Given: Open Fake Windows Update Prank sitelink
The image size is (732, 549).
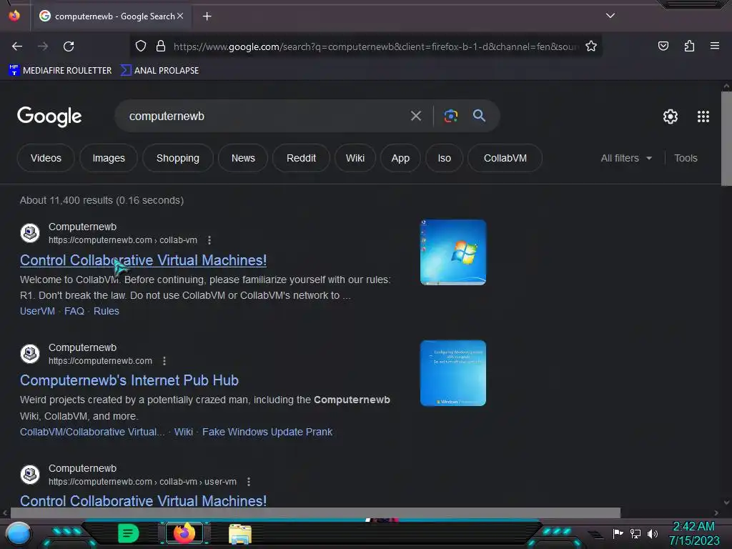Looking at the screenshot, I should pos(267,432).
